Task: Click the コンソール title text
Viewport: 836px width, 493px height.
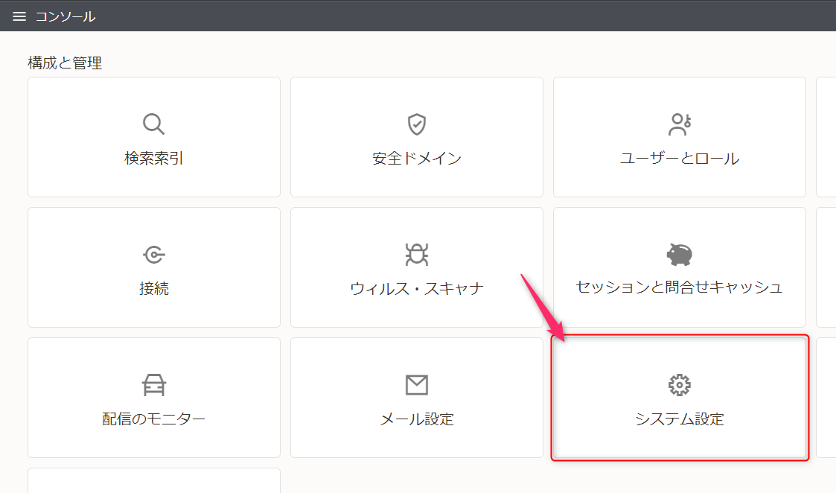Action: (x=65, y=16)
